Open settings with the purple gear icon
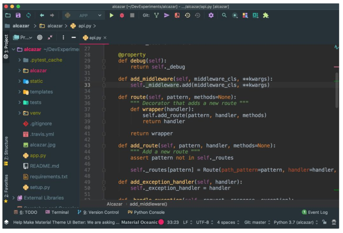This screenshot has width=343, height=233. point(210,15)
